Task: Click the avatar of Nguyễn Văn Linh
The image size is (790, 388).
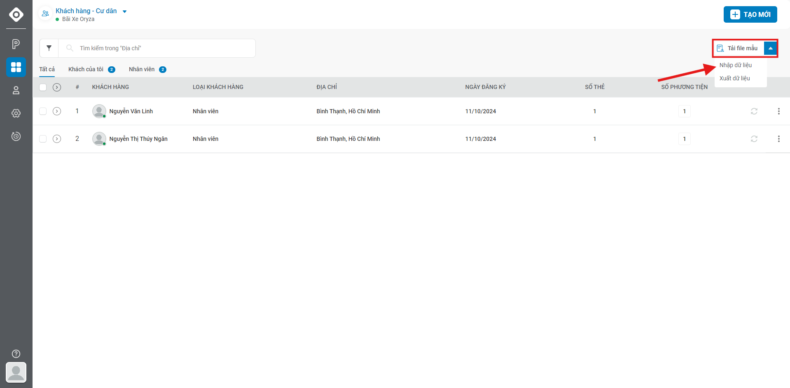Action: 99,111
